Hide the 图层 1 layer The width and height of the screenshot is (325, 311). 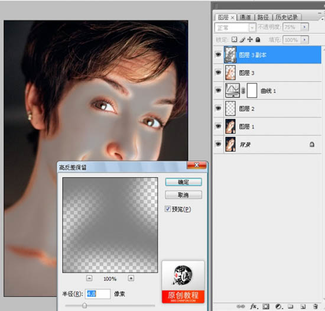[218, 126]
